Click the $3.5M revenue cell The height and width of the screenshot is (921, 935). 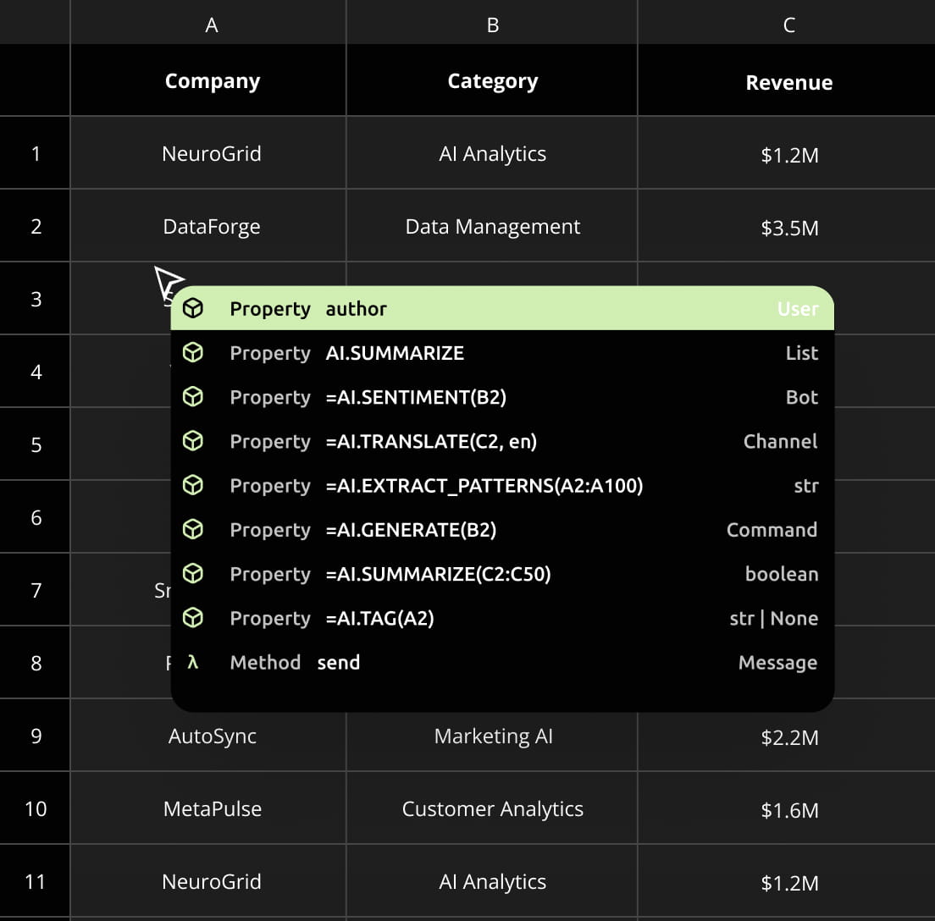click(787, 225)
